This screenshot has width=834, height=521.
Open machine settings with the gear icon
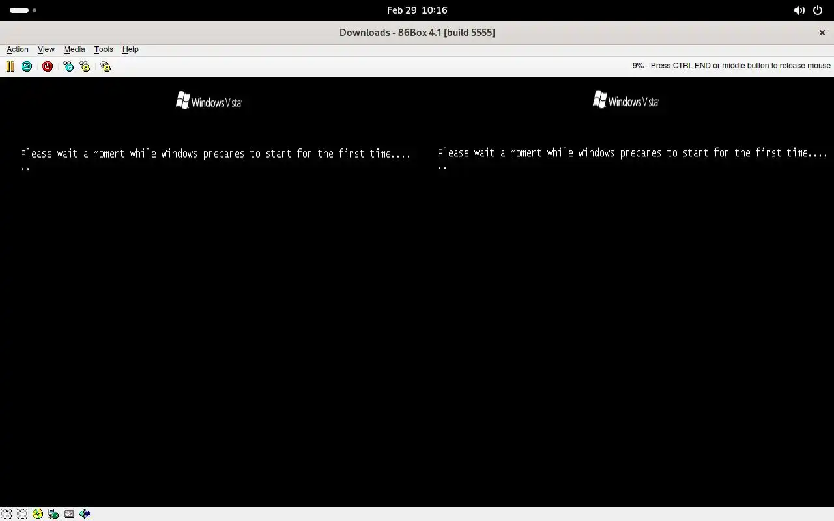point(106,66)
